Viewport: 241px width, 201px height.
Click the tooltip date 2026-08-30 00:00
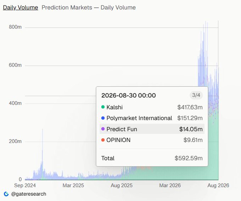coord(129,96)
